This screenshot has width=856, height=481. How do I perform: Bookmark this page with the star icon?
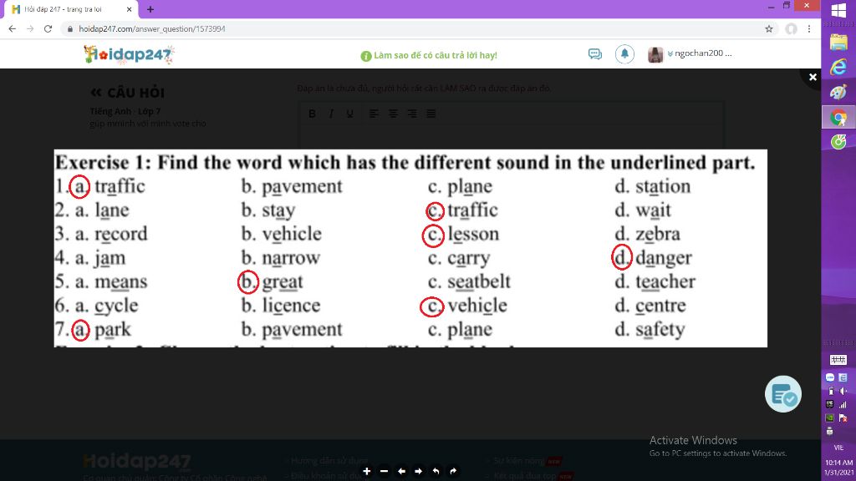pyautogui.click(x=769, y=29)
